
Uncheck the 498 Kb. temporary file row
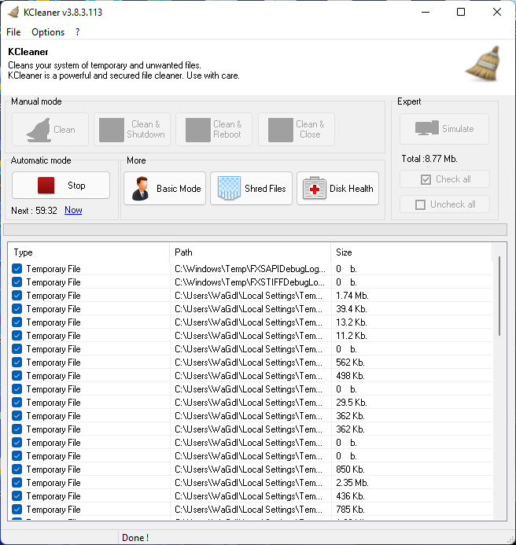(17, 376)
